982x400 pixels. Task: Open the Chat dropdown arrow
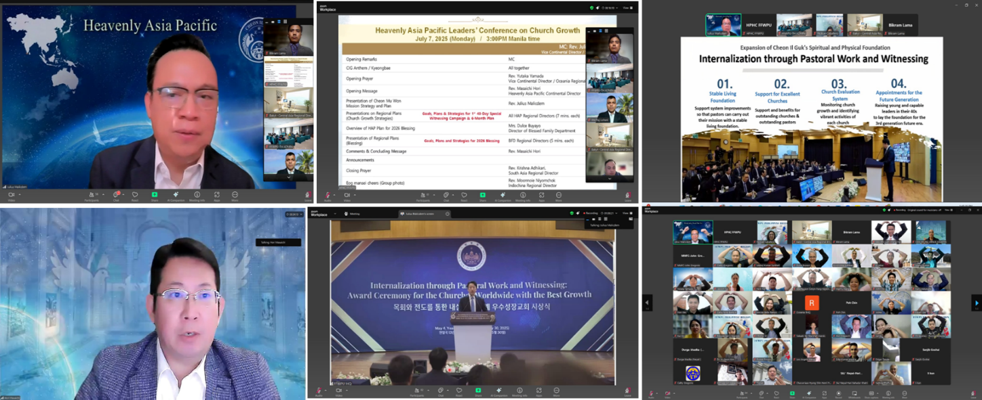click(x=448, y=391)
